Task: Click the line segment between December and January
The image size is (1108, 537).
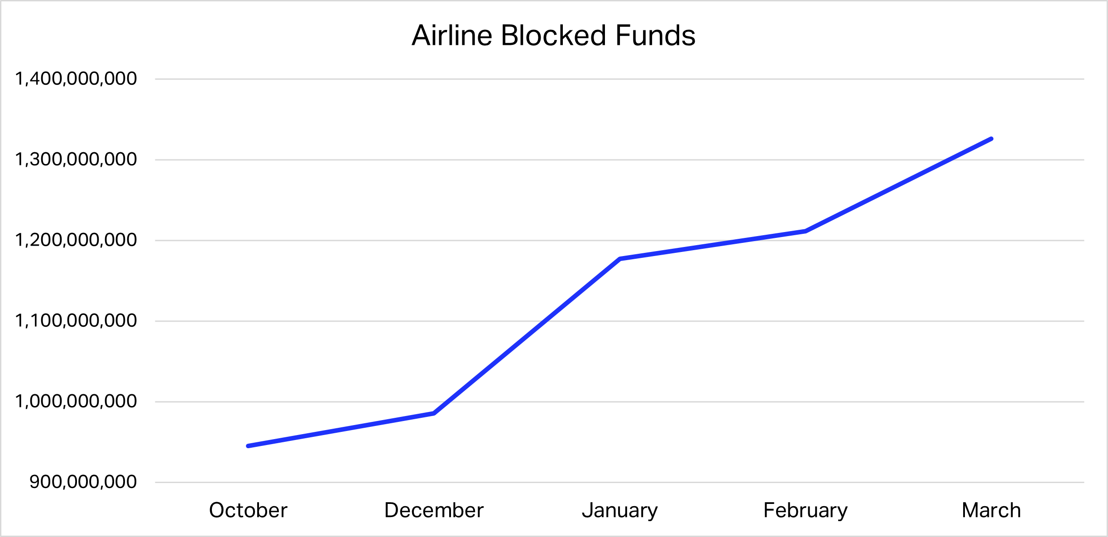Action: [527, 336]
